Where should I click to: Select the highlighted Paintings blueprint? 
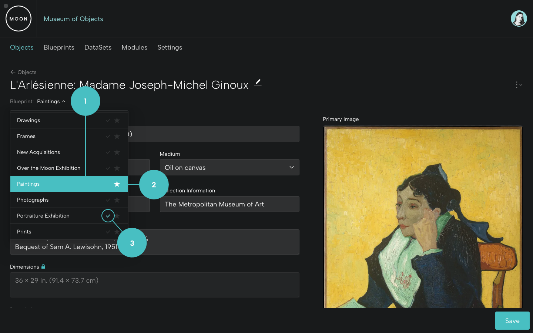69,184
